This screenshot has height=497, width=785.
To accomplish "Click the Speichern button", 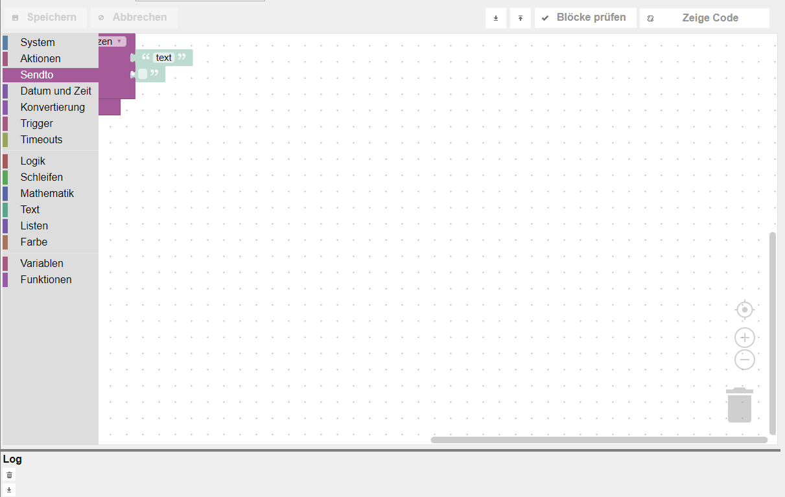I will (45, 17).
